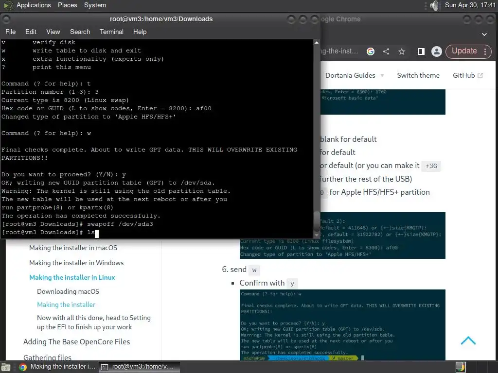The height and width of the screenshot is (373, 498).
Task: Bookmark the page with star icon
Action: [402, 51]
